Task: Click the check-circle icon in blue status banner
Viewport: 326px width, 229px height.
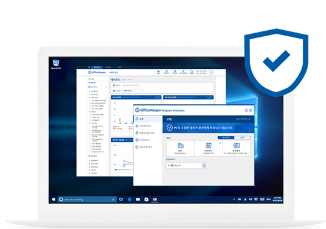Action: point(170,128)
